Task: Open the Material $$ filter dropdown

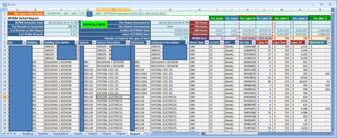Action: point(329,42)
